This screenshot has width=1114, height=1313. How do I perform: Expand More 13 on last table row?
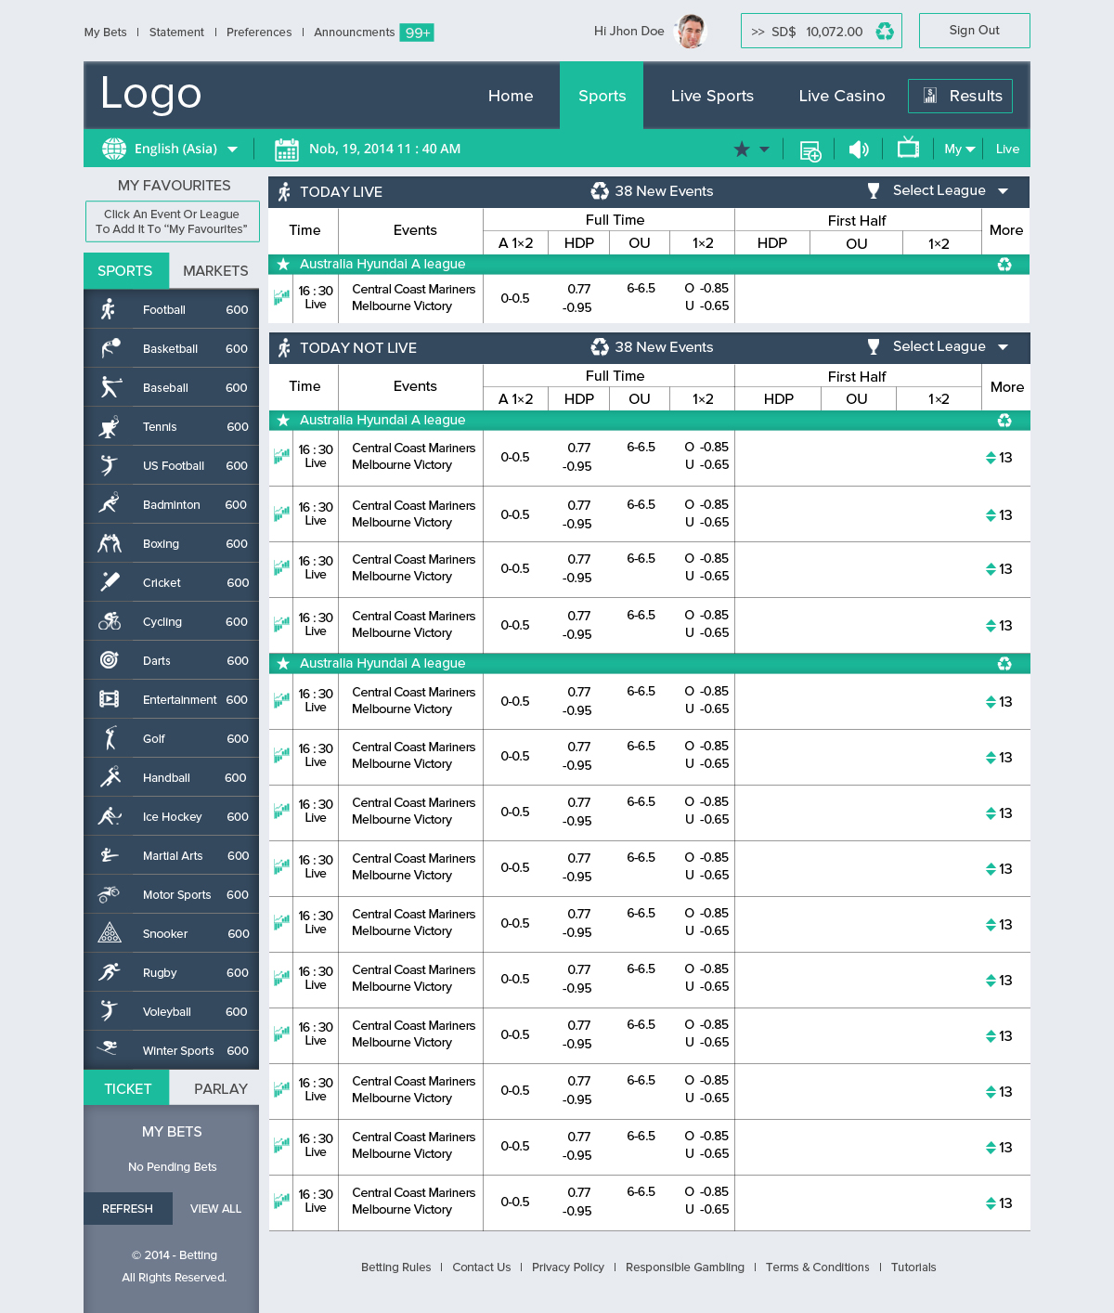click(x=999, y=1203)
